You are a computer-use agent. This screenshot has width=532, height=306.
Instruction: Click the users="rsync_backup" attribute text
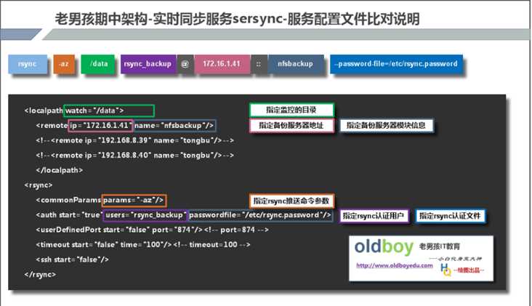145,215
